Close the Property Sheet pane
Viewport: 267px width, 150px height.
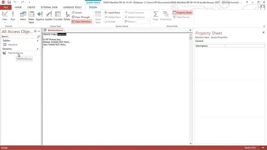pyautogui.click(x=263, y=32)
